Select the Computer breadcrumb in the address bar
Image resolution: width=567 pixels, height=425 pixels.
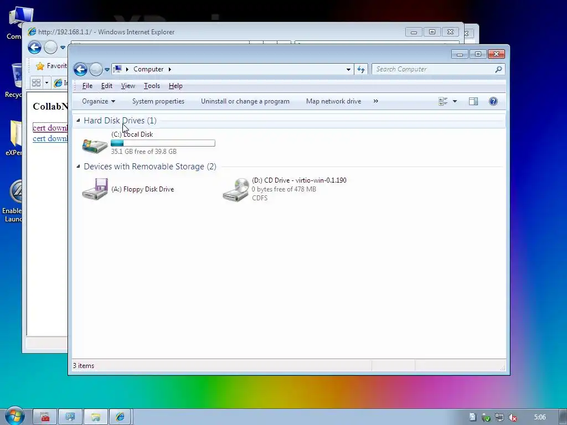[148, 69]
